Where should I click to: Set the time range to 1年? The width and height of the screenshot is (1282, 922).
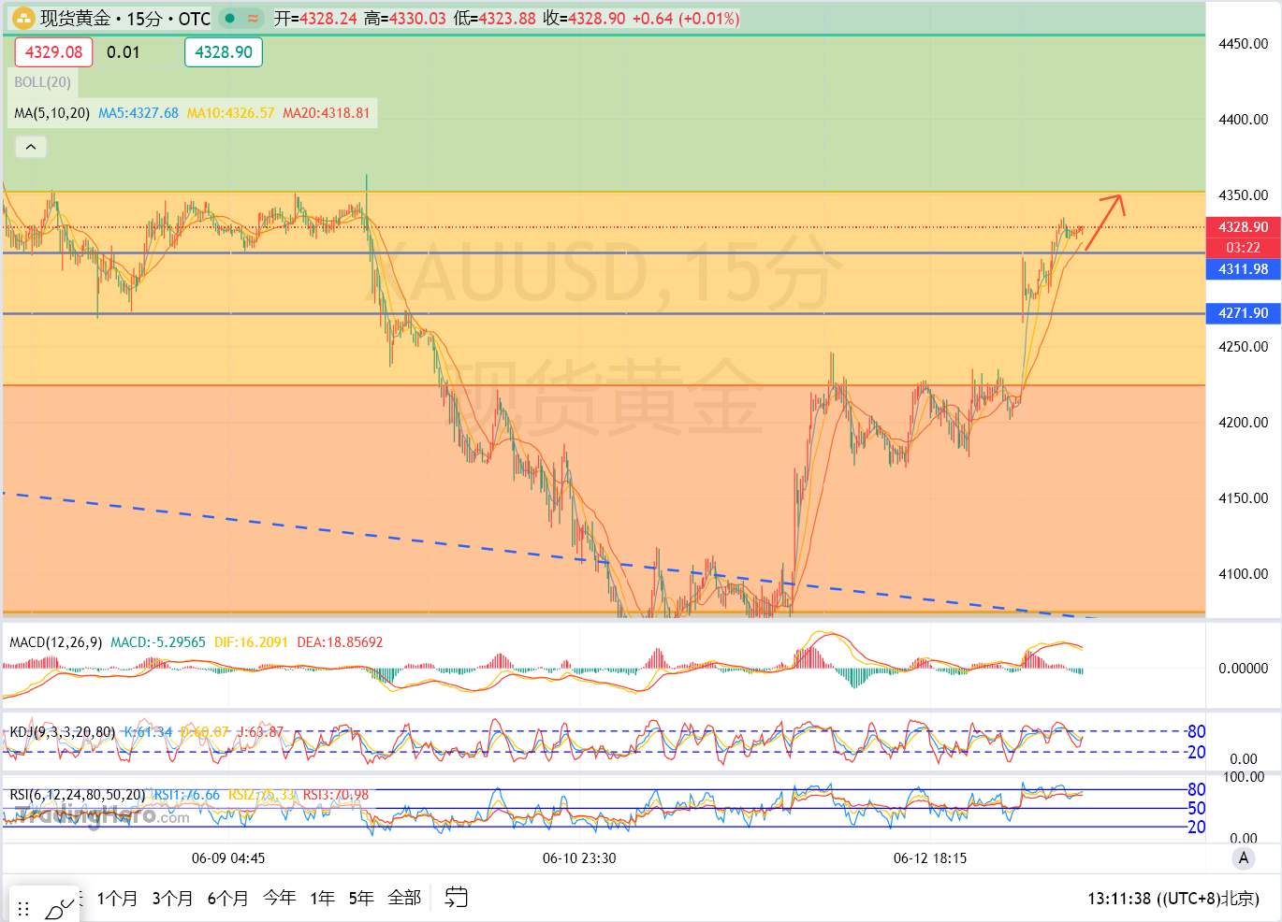tap(323, 899)
